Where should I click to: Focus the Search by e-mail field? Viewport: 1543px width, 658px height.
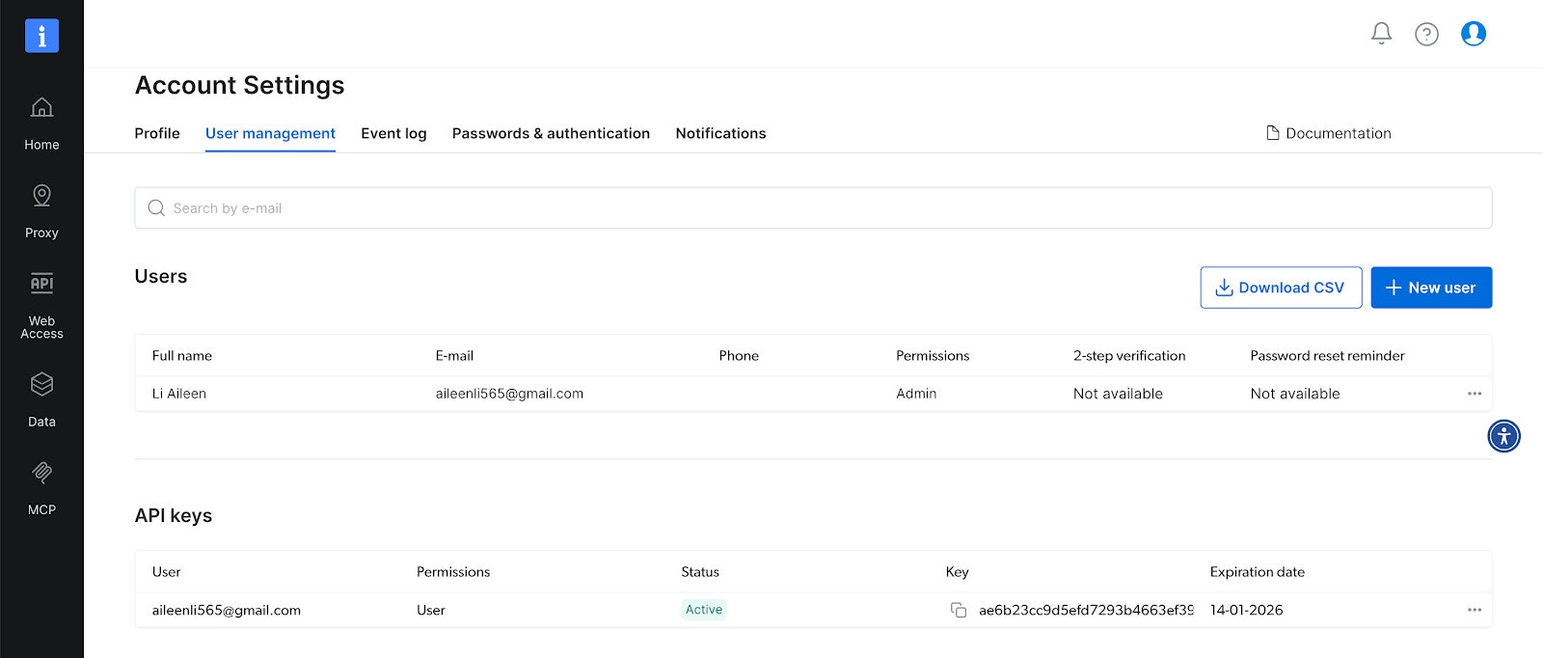[x=813, y=207]
